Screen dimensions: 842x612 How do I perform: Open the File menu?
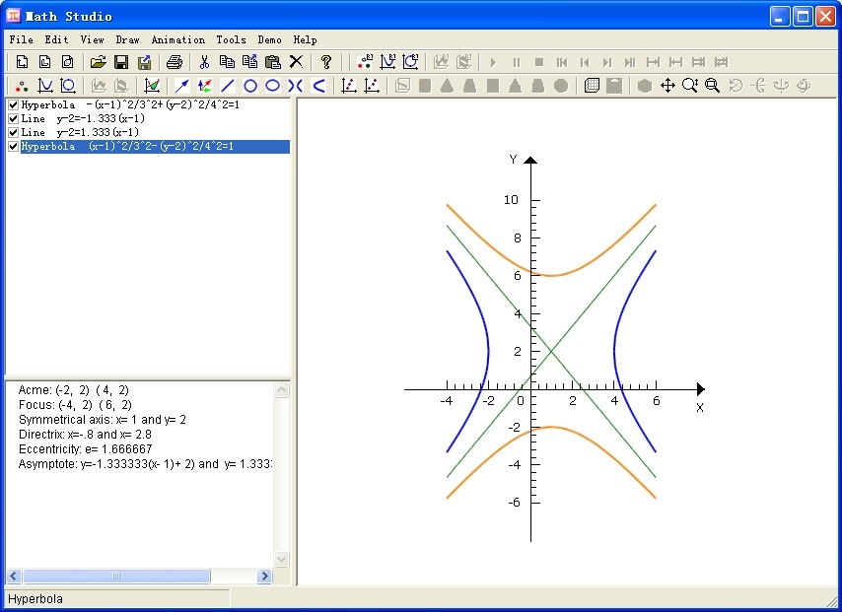[21, 39]
